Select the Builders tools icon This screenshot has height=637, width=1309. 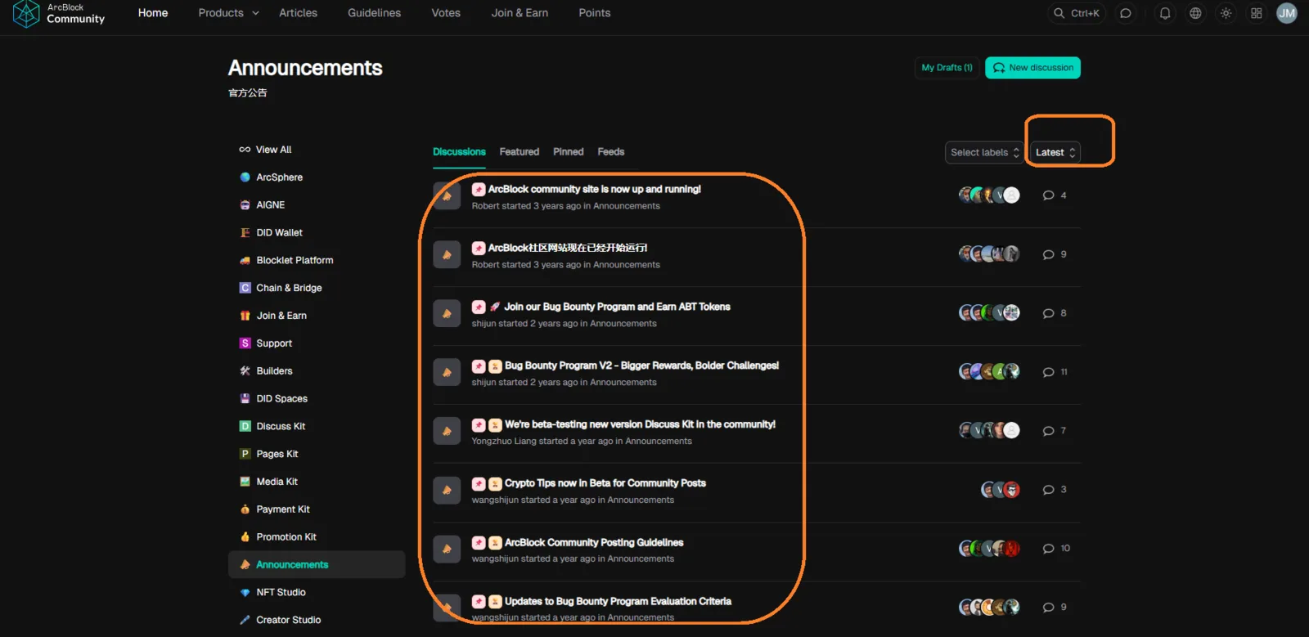(x=245, y=371)
